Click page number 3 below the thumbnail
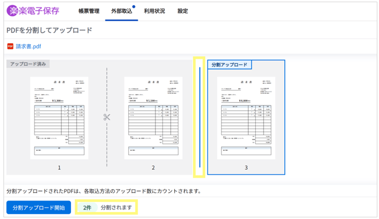 pos(246,168)
